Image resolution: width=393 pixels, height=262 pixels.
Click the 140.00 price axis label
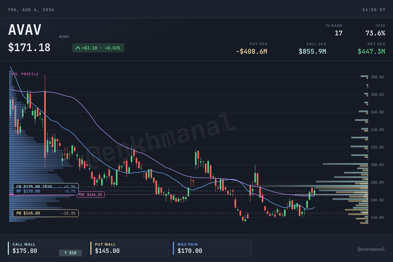[377, 217]
